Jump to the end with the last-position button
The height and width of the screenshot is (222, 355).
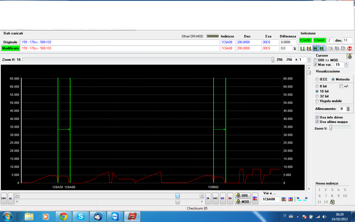[216, 198]
